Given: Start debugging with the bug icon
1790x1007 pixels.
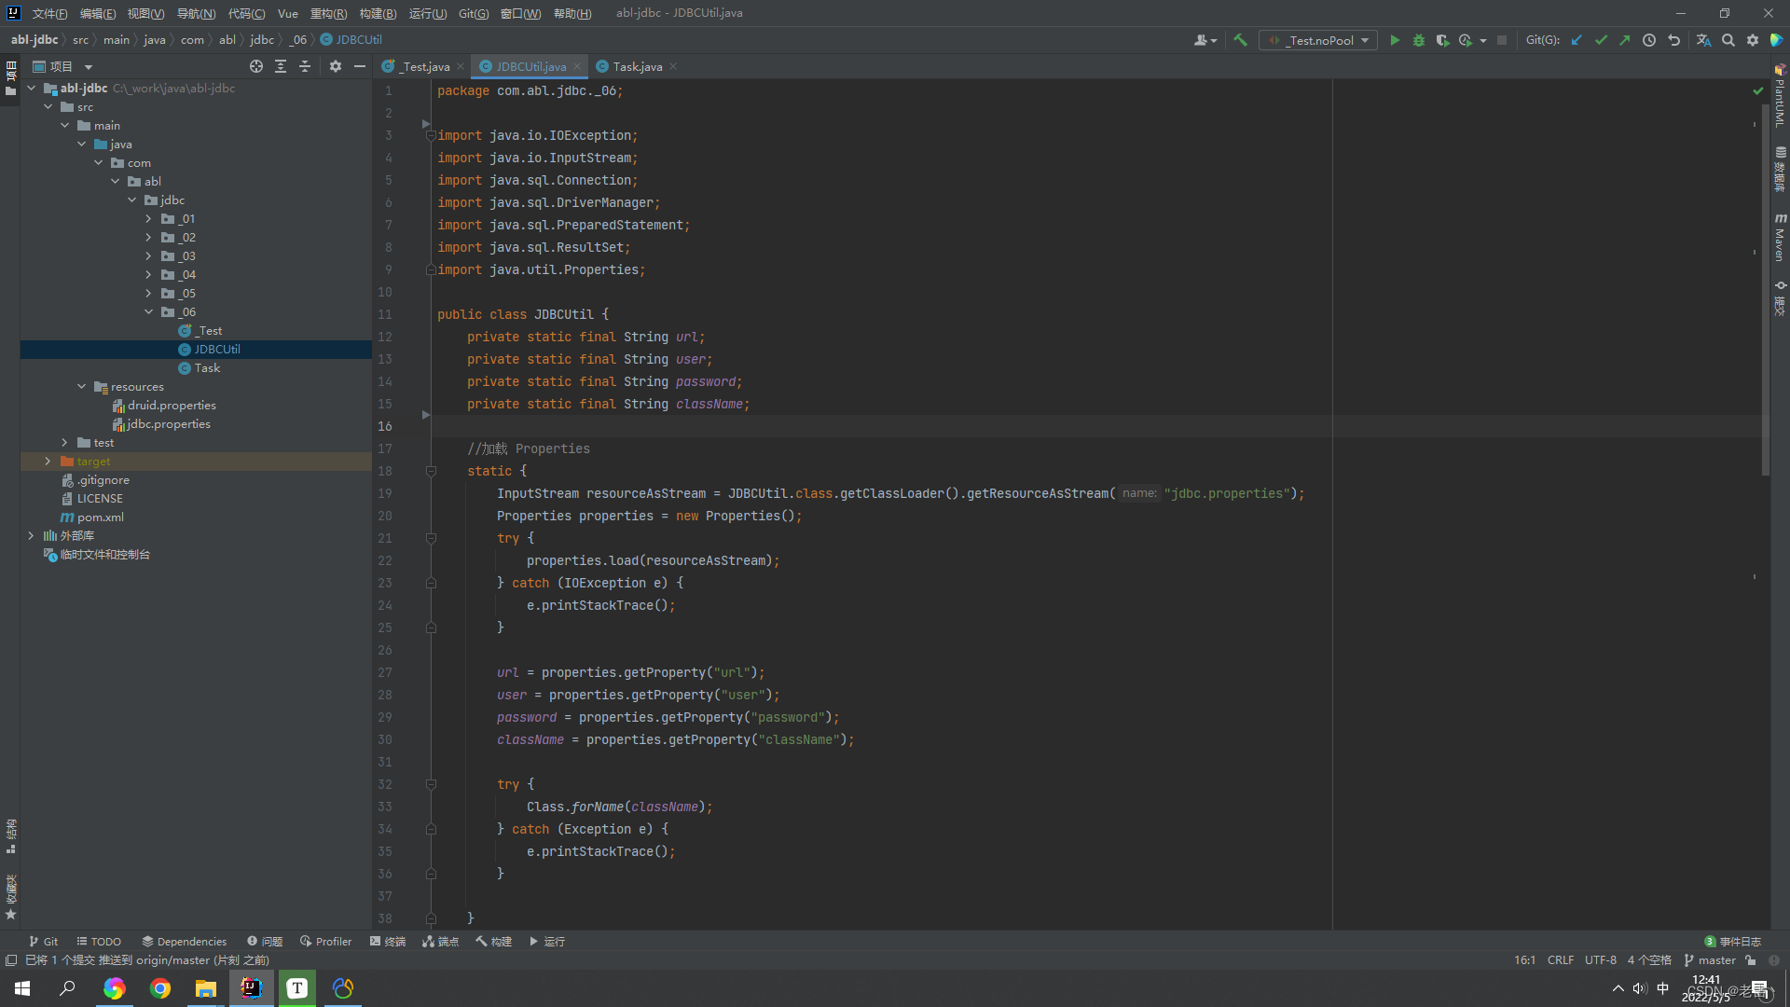Looking at the screenshot, I should click(x=1419, y=40).
